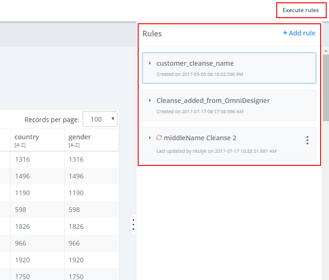The image size is (329, 280).
Task: Click the scrollbar up arrow in rules panel
Action: 326,51
